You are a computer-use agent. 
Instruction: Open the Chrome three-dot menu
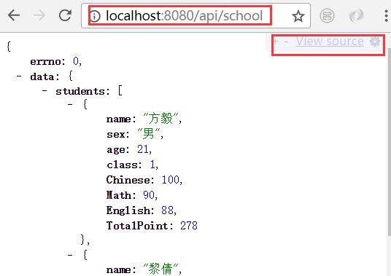coord(387,16)
